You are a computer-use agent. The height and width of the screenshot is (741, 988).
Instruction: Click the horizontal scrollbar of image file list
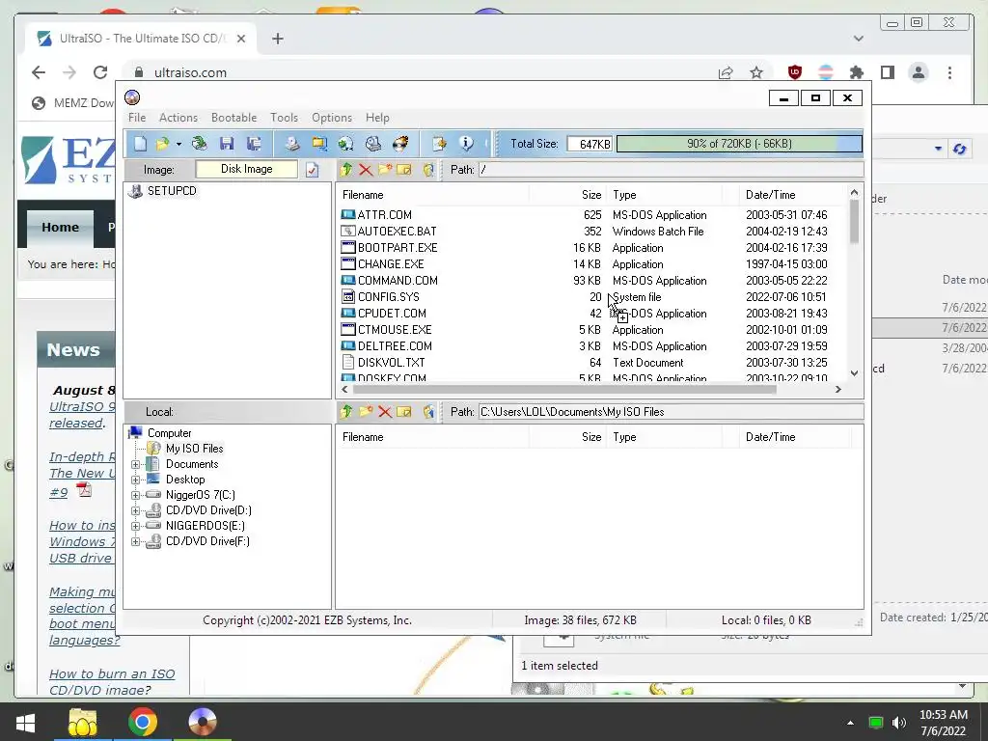coord(563,390)
